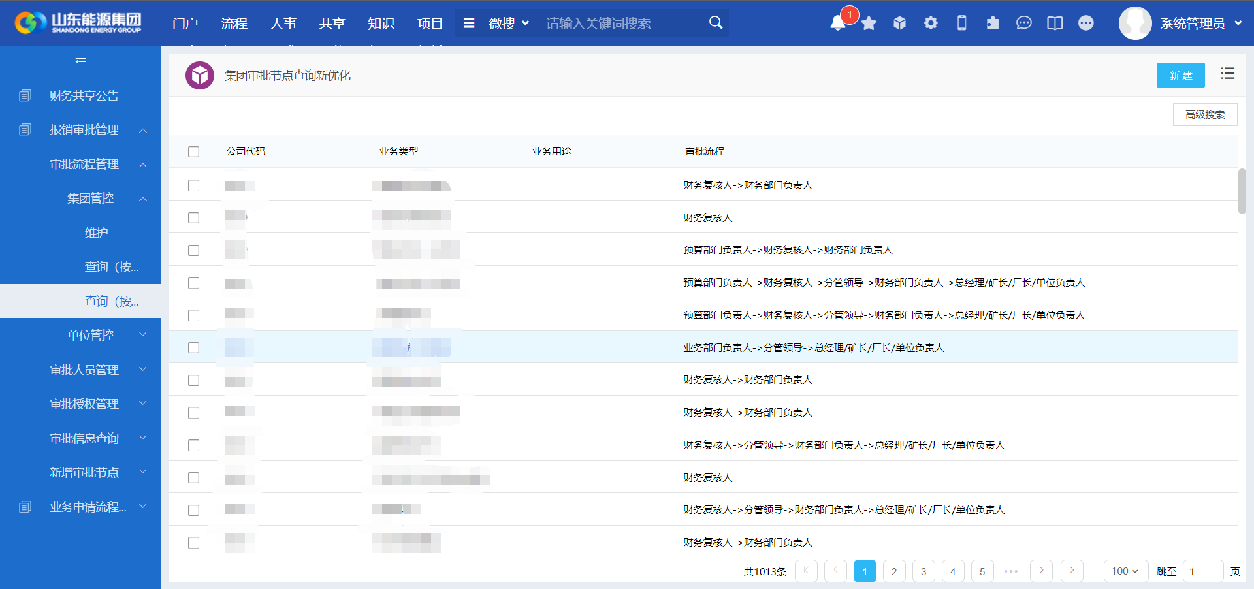Open the 100 per-page size dropdown
This screenshot has height=589, width=1254.
1125,571
